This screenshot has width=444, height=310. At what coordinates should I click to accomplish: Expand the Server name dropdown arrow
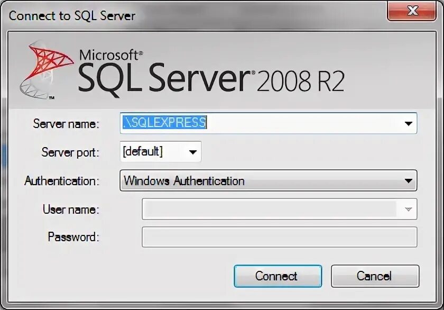point(408,124)
